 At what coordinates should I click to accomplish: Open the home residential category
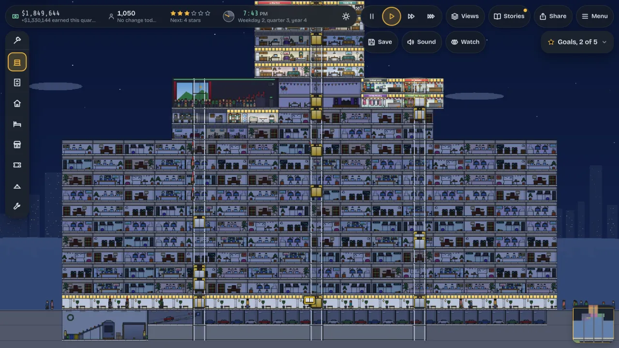17,103
